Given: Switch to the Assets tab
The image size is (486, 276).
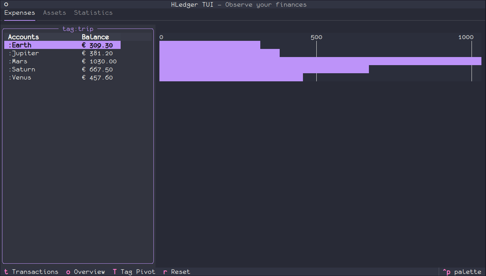Looking at the screenshot, I should point(54,12).
